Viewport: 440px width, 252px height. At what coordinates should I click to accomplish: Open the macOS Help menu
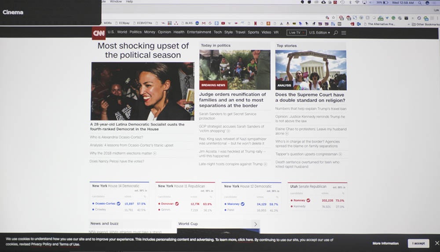(x=129, y=1)
